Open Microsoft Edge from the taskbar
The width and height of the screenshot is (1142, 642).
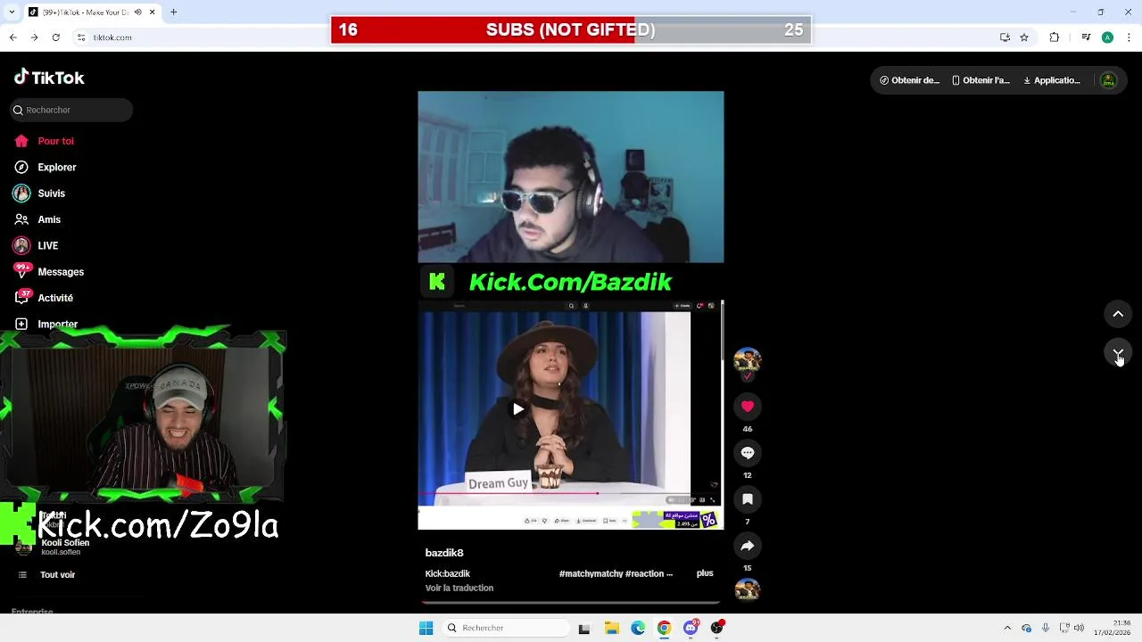coord(638,628)
